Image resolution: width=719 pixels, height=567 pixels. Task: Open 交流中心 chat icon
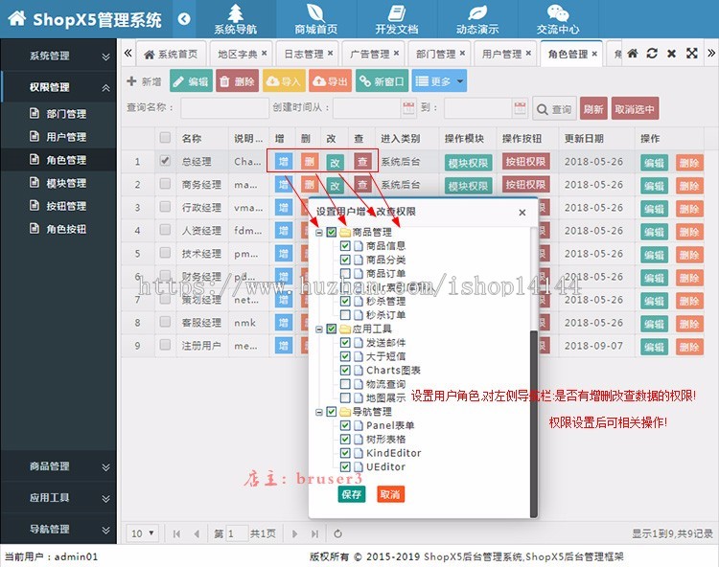point(558,12)
